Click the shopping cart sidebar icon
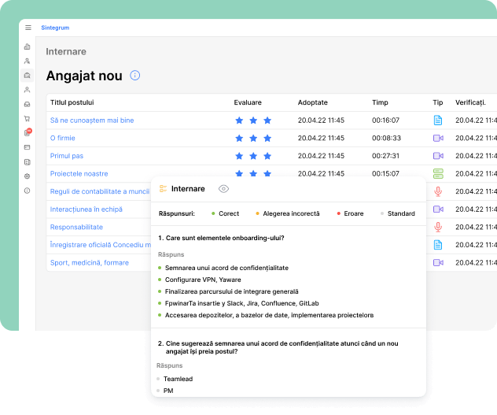 click(28, 118)
